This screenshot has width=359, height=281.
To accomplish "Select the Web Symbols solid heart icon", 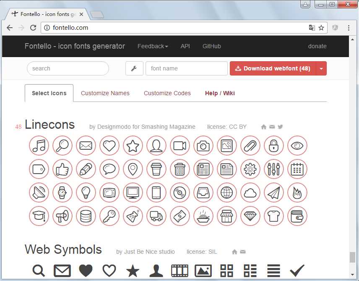I will [x=86, y=271].
